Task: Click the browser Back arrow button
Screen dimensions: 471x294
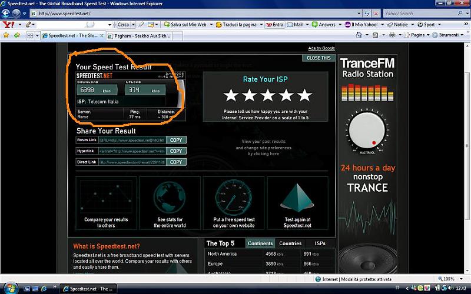Action: click(6, 14)
